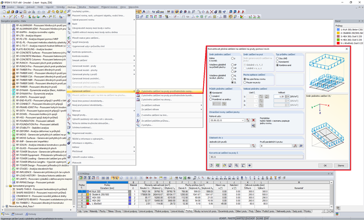Click the Print icon in main toolbar
This screenshot has height=220, width=364.
click(29, 12)
